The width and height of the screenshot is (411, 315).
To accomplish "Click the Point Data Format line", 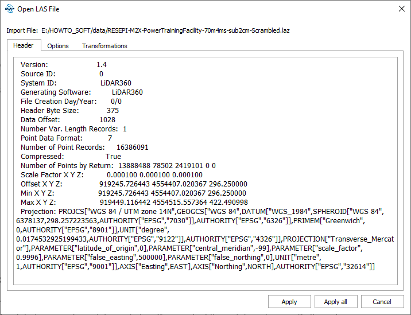I will click(x=66, y=138).
